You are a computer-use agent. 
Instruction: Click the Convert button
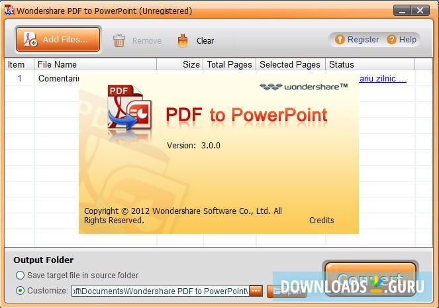click(x=370, y=278)
